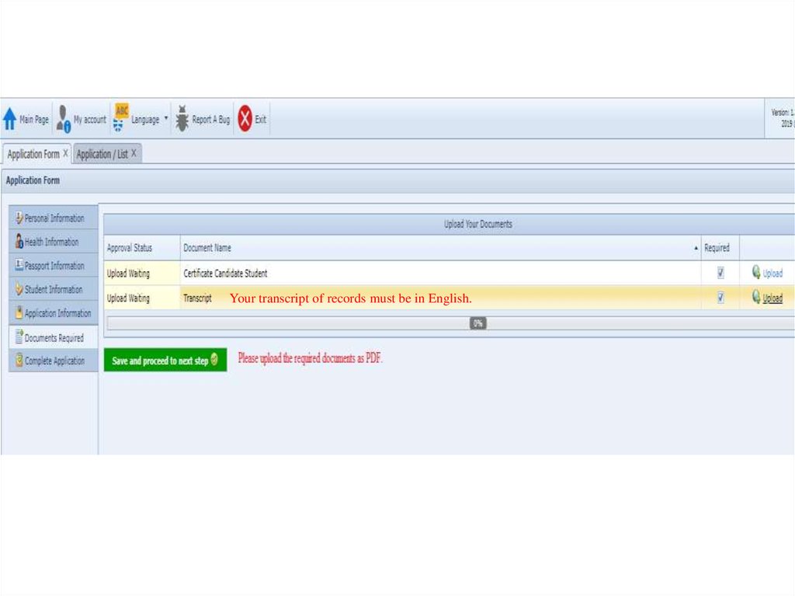The height and width of the screenshot is (596, 795).
Task: Click the Upload link for Transcript
Action: click(772, 298)
